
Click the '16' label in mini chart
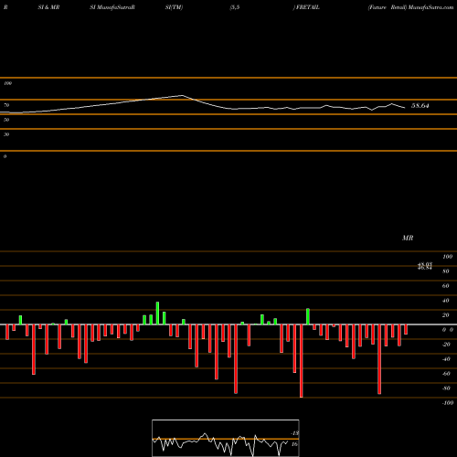tap(294, 444)
